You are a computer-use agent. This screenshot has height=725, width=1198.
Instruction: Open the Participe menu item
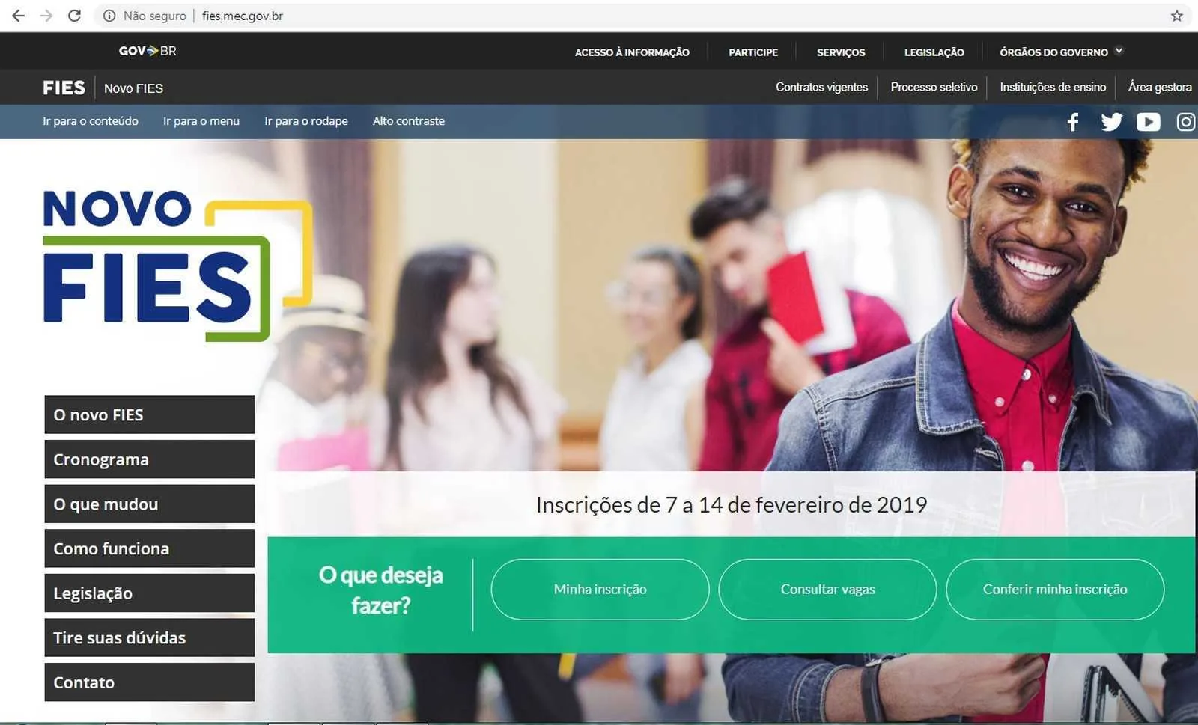[753, 52]
